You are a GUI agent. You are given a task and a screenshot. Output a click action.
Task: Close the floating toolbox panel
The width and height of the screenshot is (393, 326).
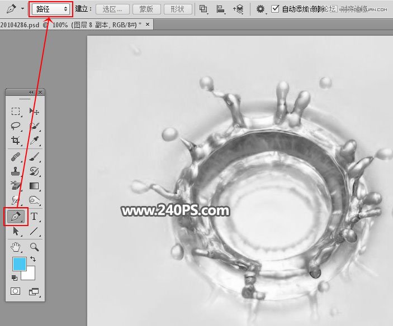pos(40,92)
